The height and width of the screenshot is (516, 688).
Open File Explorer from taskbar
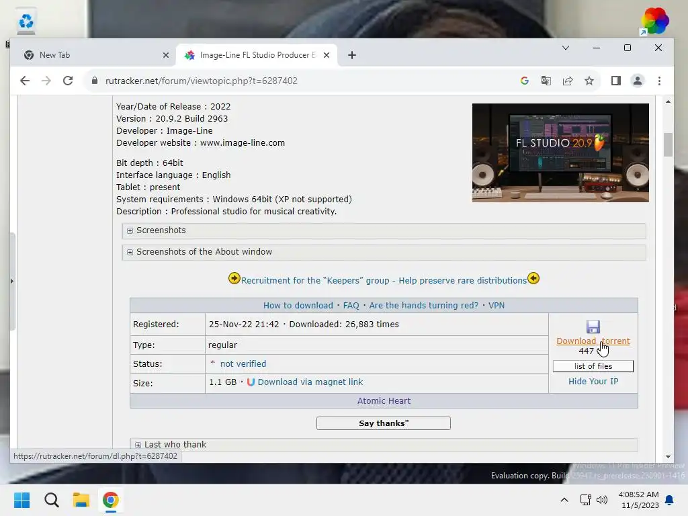point(81,500)
